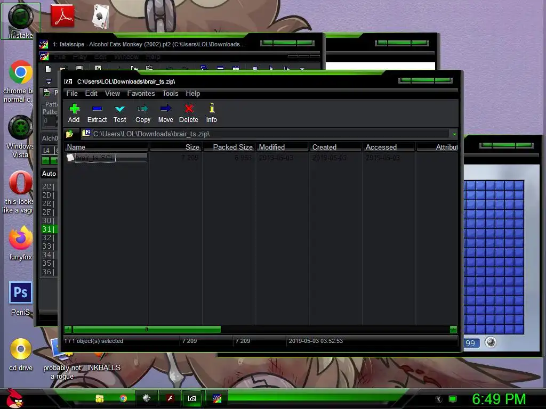Click the horizontal scrollbar left arrow

point(68,329)
